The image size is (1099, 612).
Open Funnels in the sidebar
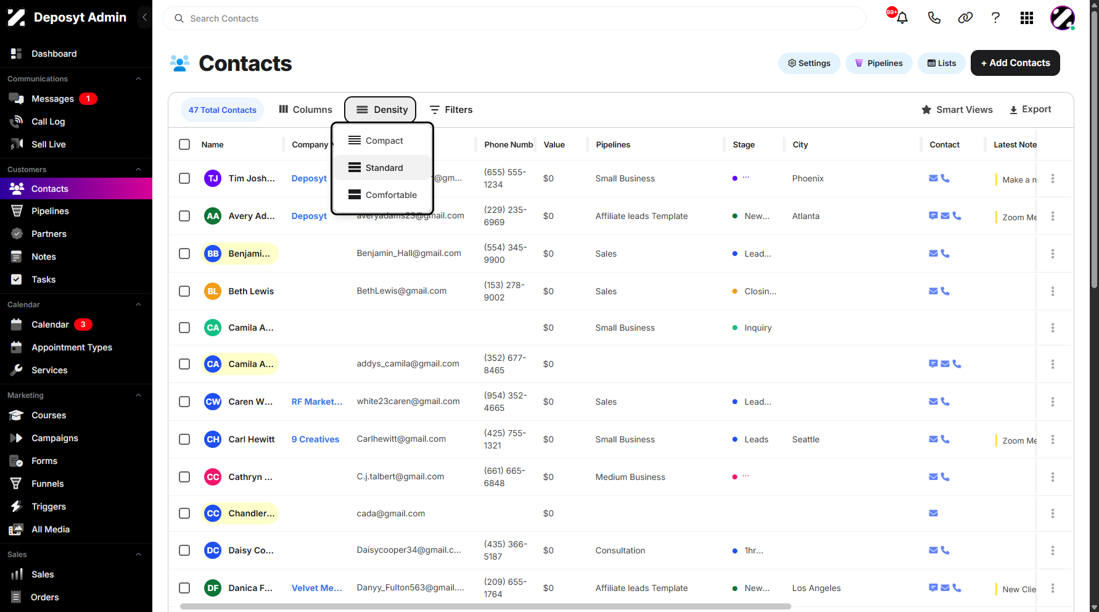pos(76,484)
